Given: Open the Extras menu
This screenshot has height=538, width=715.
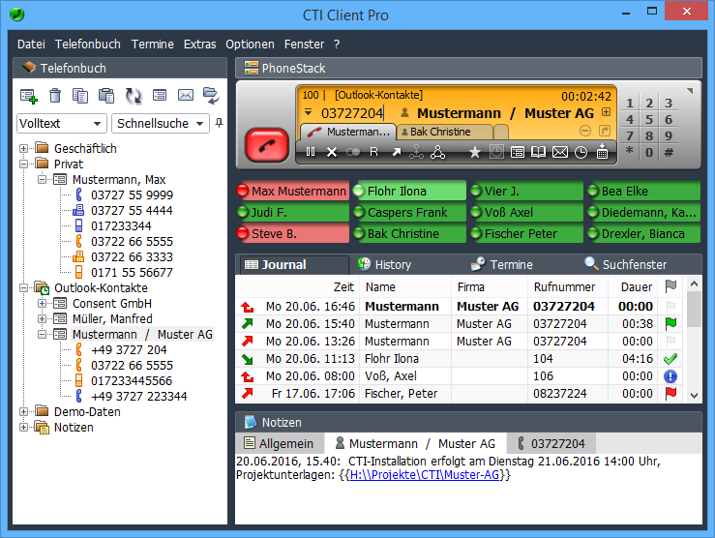Looking at the screenshot, I should click(199, 45).
